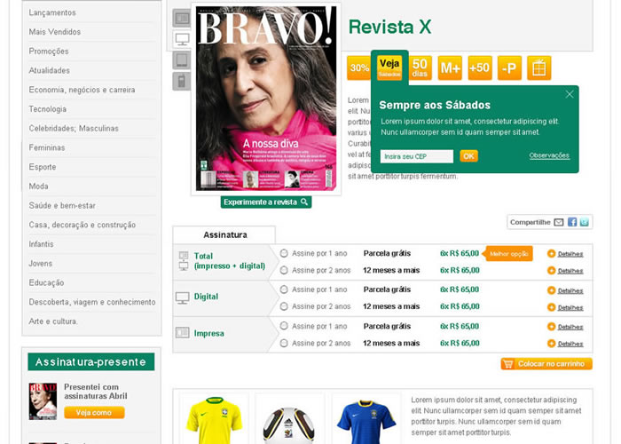
Task: Select the mobile phone view icon
Action: pos(182,82)
